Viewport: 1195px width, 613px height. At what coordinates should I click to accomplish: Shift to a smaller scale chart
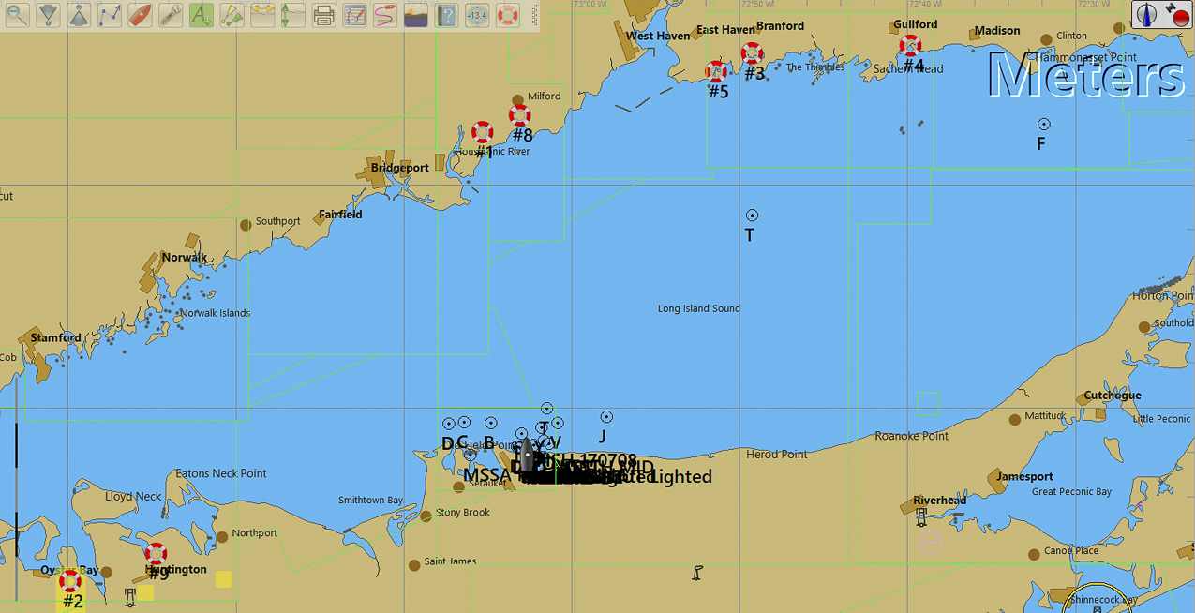click(x=49, y=15)
